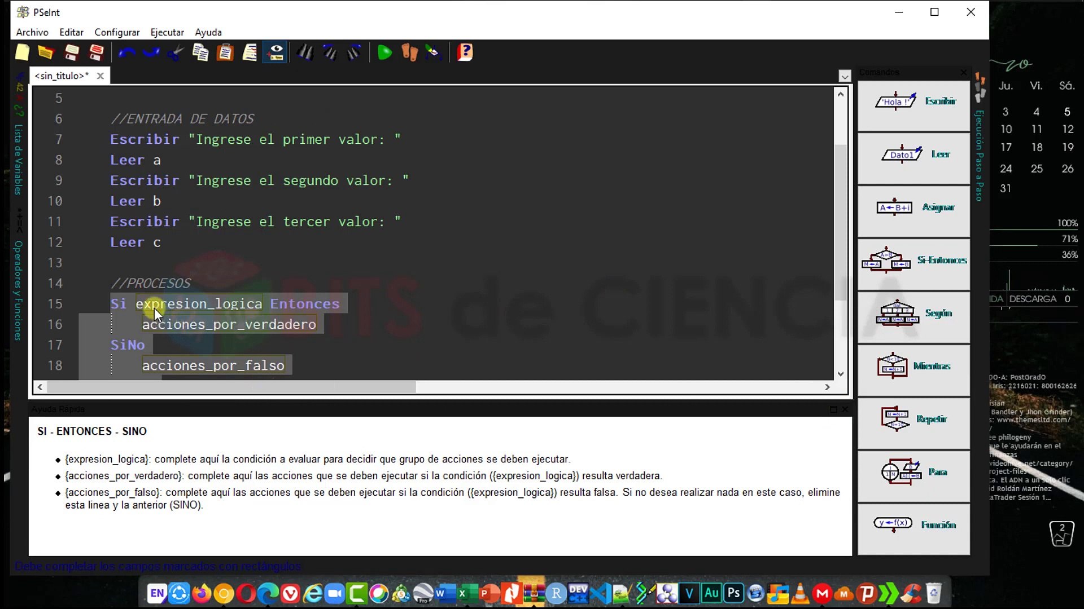This screenshot has height=609, width=1084.
Task: Insert a Mientras loop command
Action: coord(913,367)
